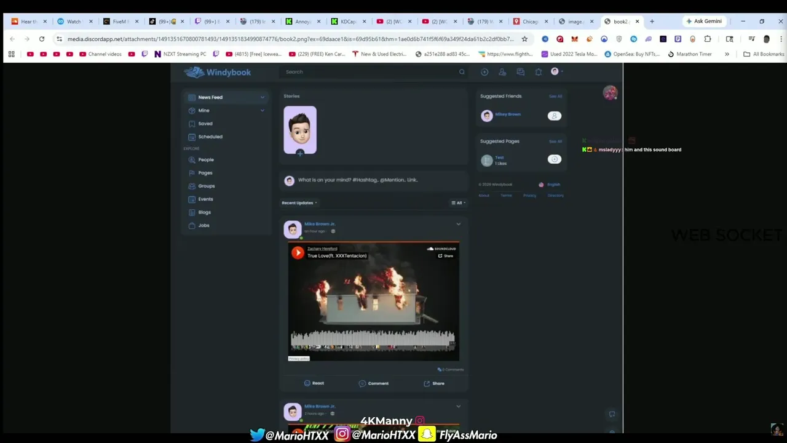The width and height of the screenshot is (787, 443).
Task: Open the Events calendar icon
Action: click(192, 199)
